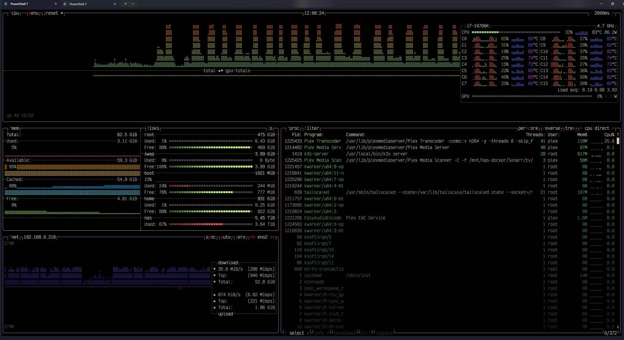
Task: Cycle the preset option in CPU box
Action: [51, 13]
